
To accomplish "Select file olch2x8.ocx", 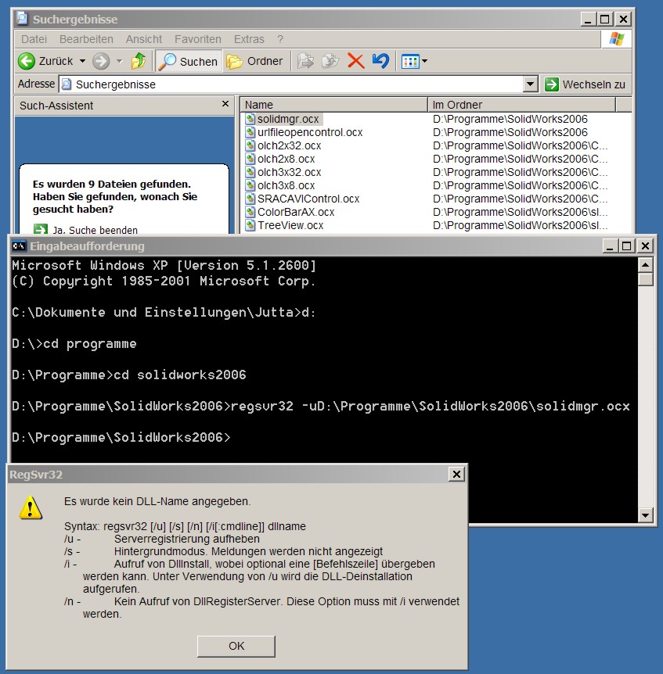I will pyautogui.click(x=286, y=159).
